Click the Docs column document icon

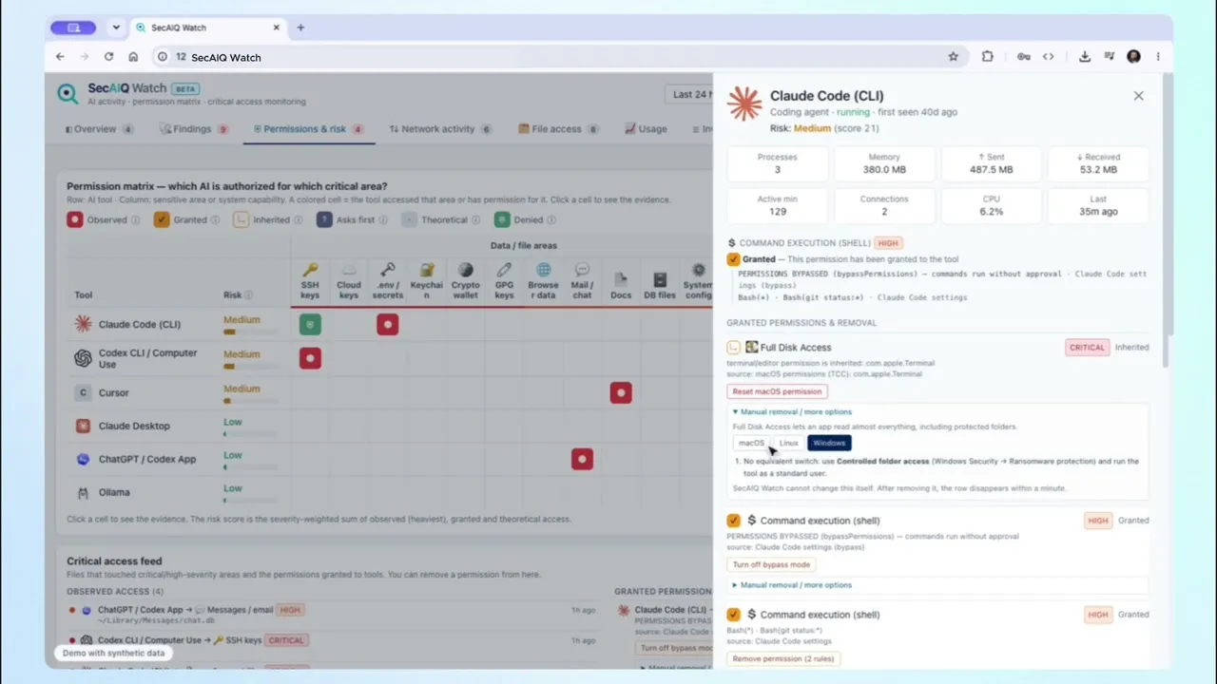621,279
